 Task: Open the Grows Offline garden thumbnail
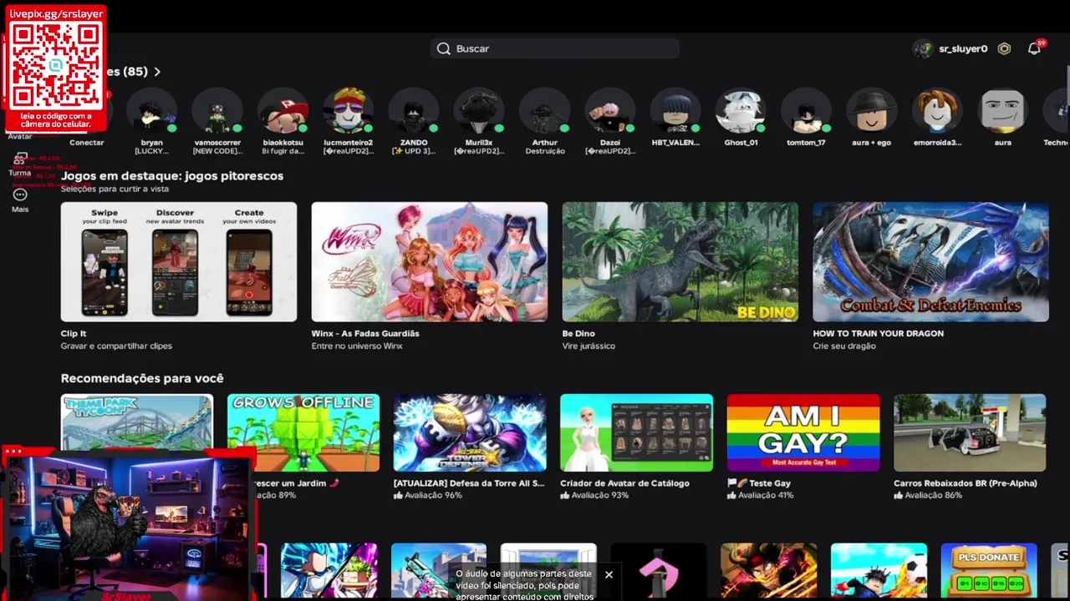coord(303,432)
